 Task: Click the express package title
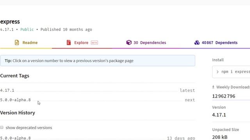pyautogui.click(x=10, y=22)
